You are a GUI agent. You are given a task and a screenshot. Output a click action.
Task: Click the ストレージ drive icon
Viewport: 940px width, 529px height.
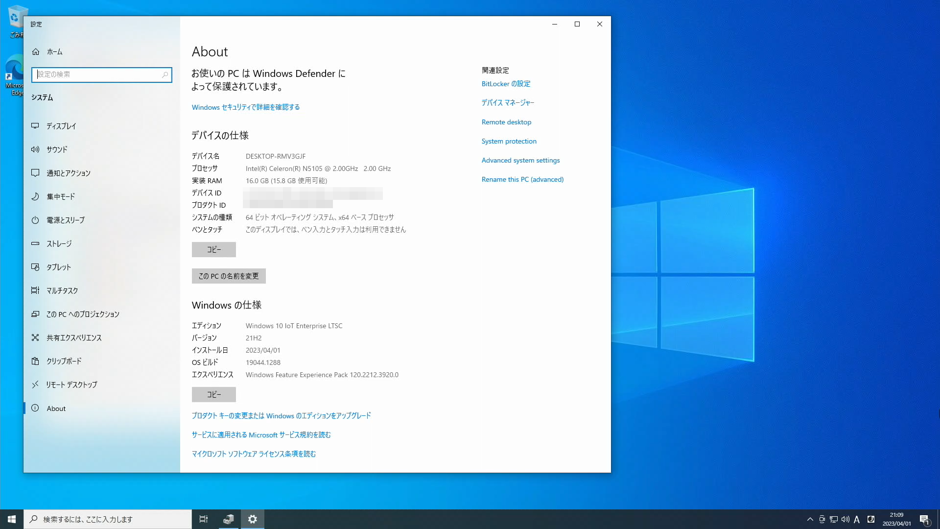(x=35, y=243)
